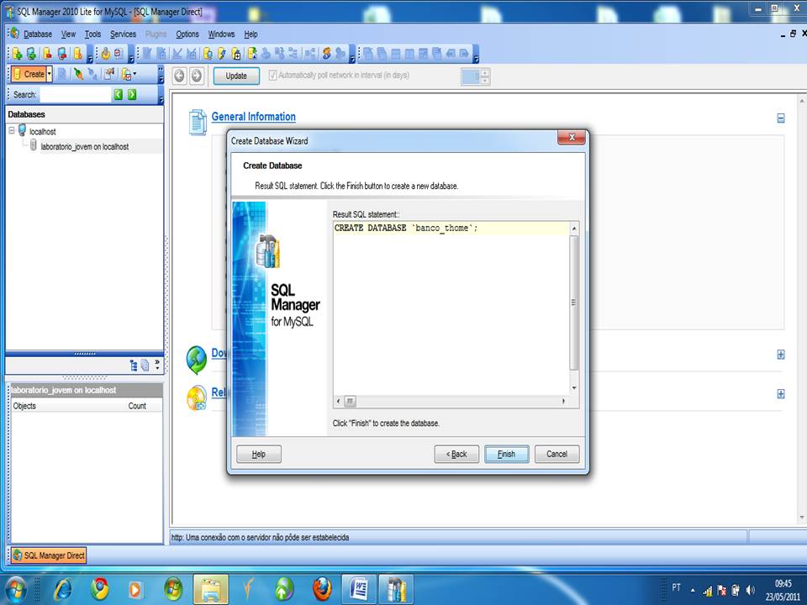The height and width of the screenshot is (605, 807).
Task: Click down arrow of SQL statement scrollbar
Action: click(574, 388)
